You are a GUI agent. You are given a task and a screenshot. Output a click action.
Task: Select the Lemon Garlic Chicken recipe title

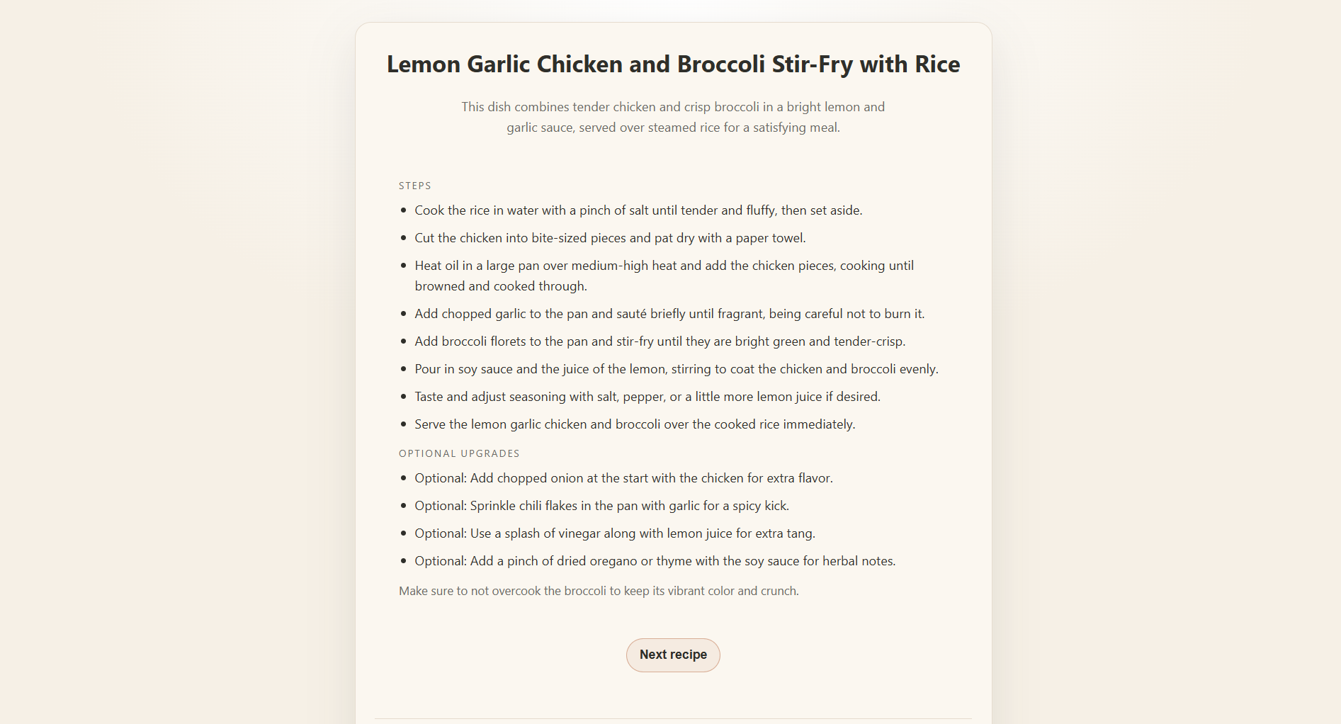point(672,64)
